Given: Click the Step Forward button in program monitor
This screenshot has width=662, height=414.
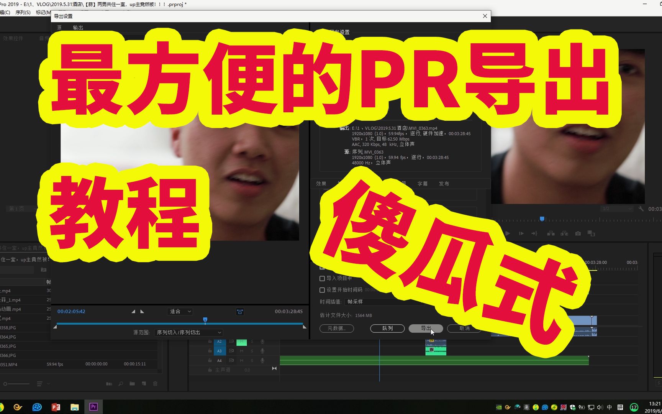Looking at the screenshot, I should [x=521, y=233].
